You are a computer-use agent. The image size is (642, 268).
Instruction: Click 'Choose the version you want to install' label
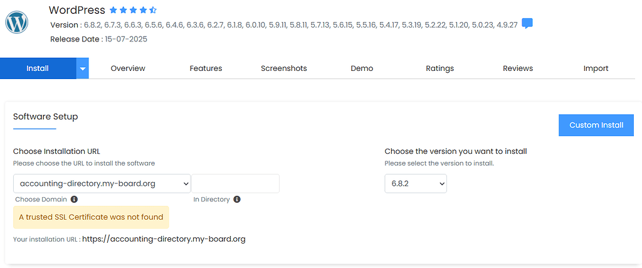[456, 151]
